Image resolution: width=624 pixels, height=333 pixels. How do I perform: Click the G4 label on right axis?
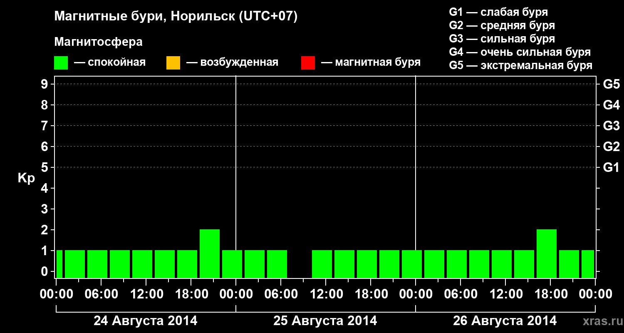pos(611,105)
